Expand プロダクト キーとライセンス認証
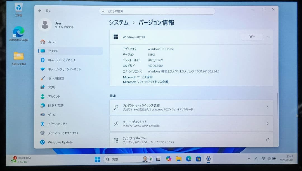The height and width of the screenshot is (171, 302). click(x=191, y=107)
